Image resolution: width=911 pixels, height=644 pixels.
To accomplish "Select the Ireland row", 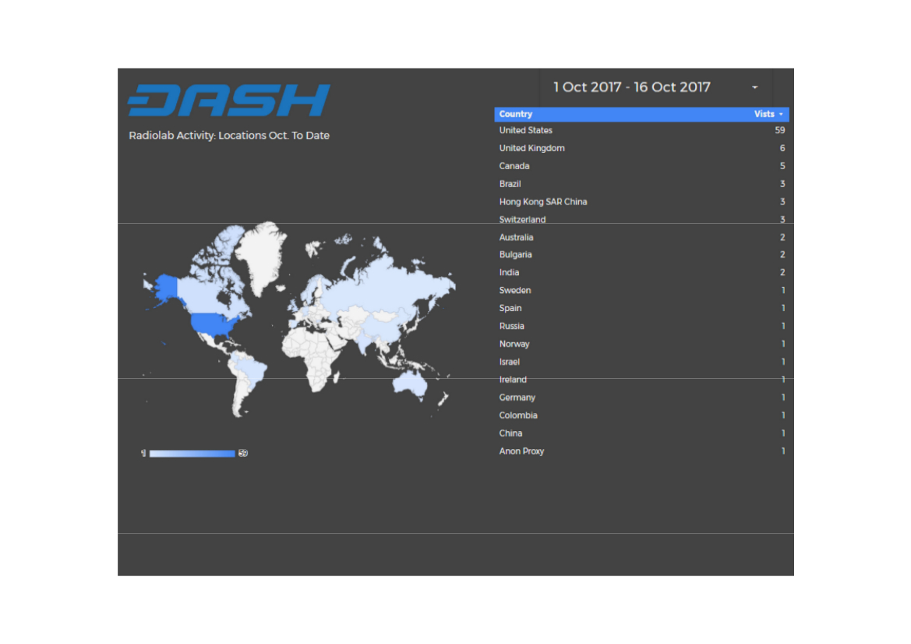I will pos(641,380).
